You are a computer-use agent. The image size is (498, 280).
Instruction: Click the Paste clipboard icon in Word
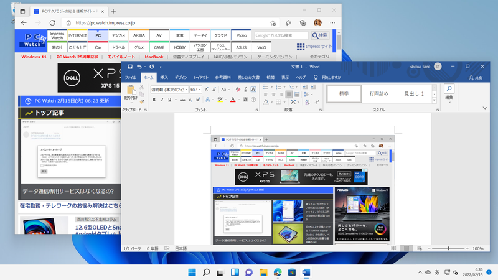pyautogui.click(x=131, y=90)
